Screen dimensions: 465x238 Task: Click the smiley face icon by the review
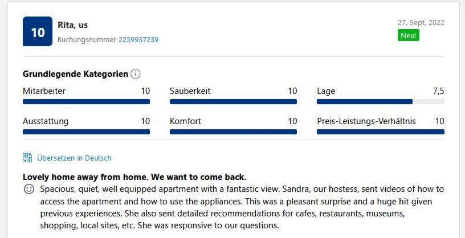tap(28, 189)
